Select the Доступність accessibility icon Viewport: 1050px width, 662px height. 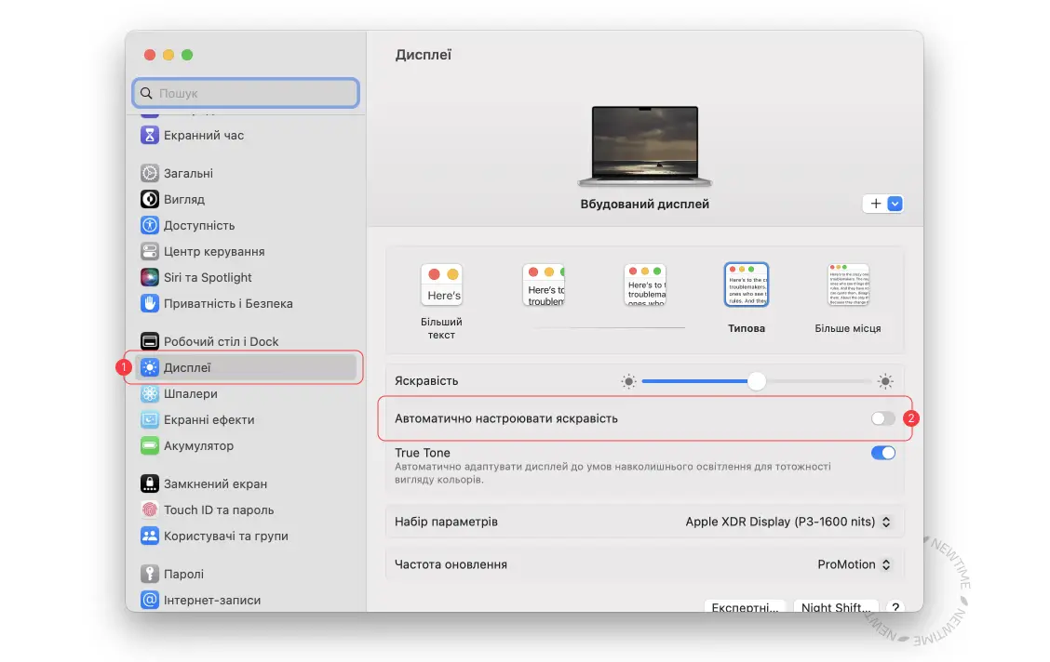click(x=149, y=225)
